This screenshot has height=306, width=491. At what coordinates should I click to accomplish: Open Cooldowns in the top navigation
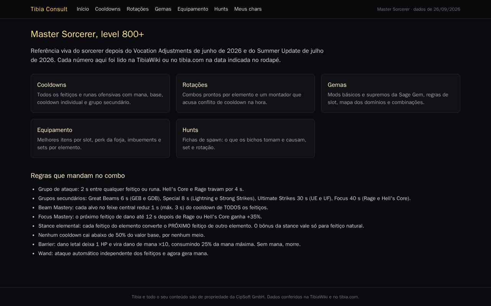[108, 9]
